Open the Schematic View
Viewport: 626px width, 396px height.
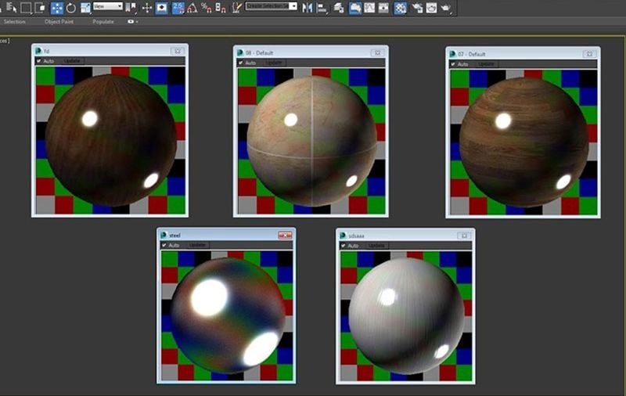[x=383, y=8]
